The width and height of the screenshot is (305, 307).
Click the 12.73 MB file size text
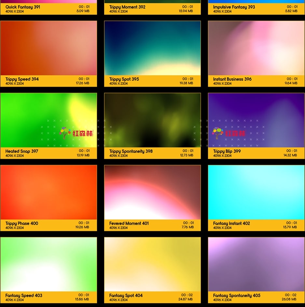coord(187,155)
